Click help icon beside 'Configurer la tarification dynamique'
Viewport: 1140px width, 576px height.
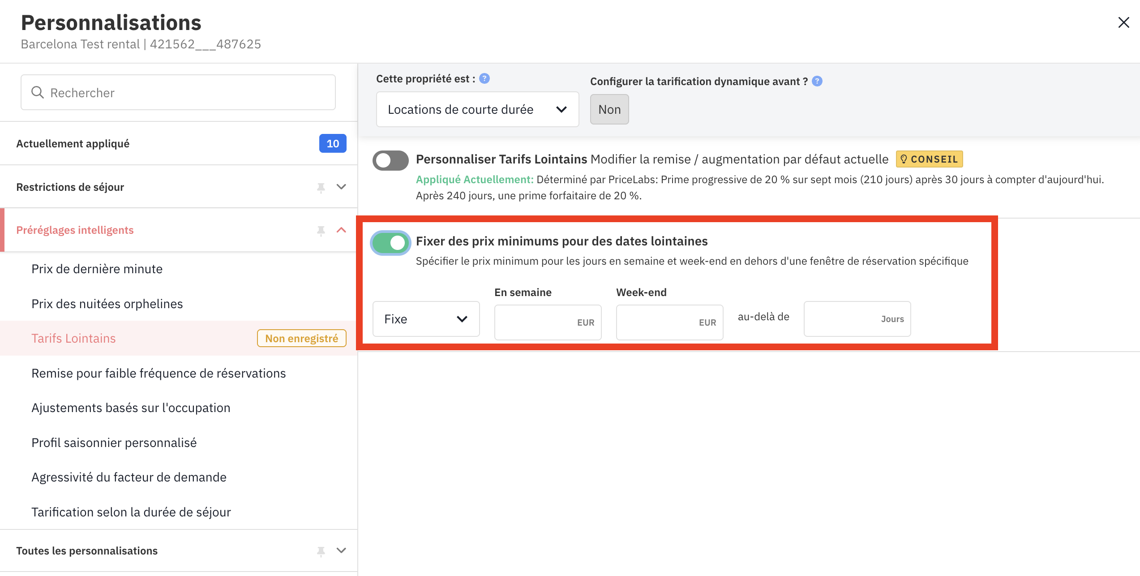(x=817, y=81)
